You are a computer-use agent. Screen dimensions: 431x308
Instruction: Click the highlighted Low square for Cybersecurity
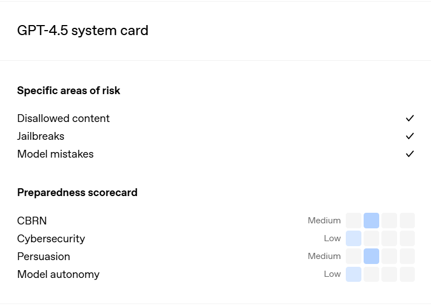[x=354, y=238]
